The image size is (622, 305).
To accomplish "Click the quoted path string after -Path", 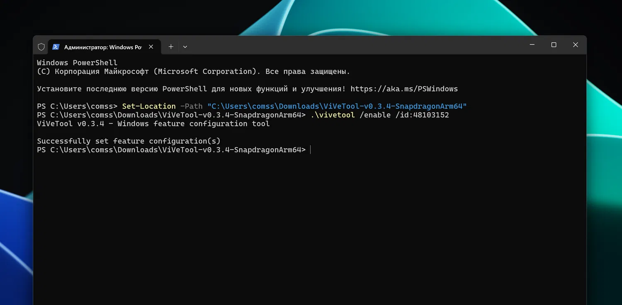I will point(337,106).
